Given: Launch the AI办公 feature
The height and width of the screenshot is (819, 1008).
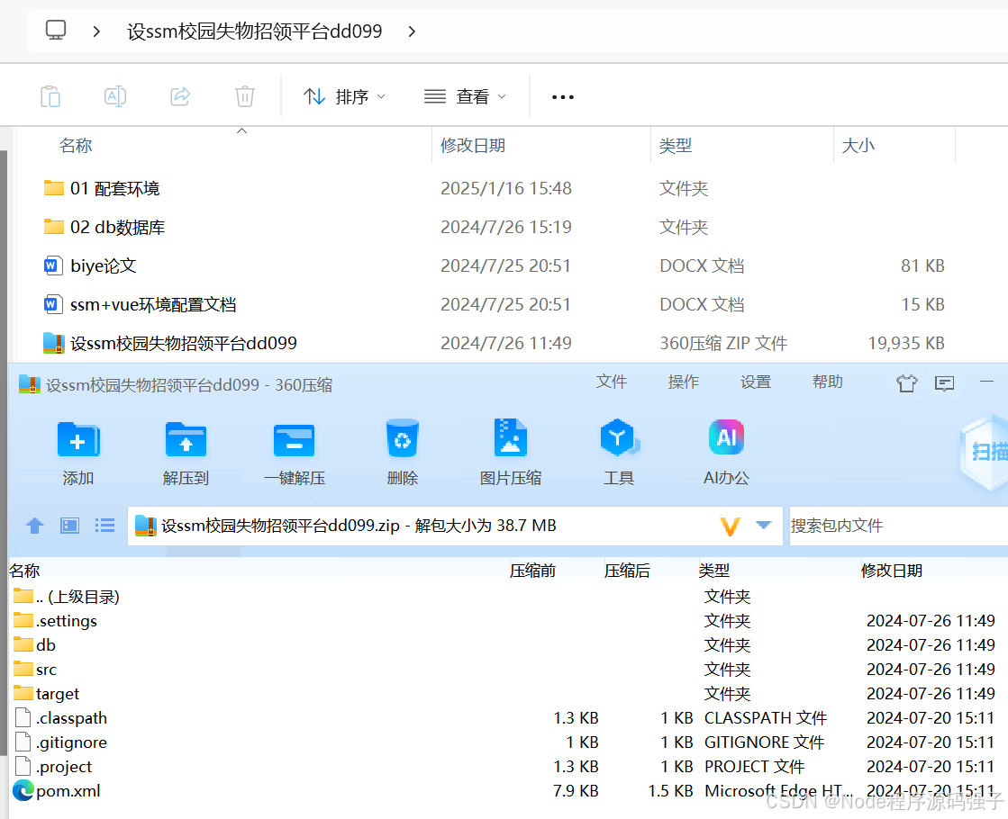Looking at the screenshot, I should (x=726, y=437).
